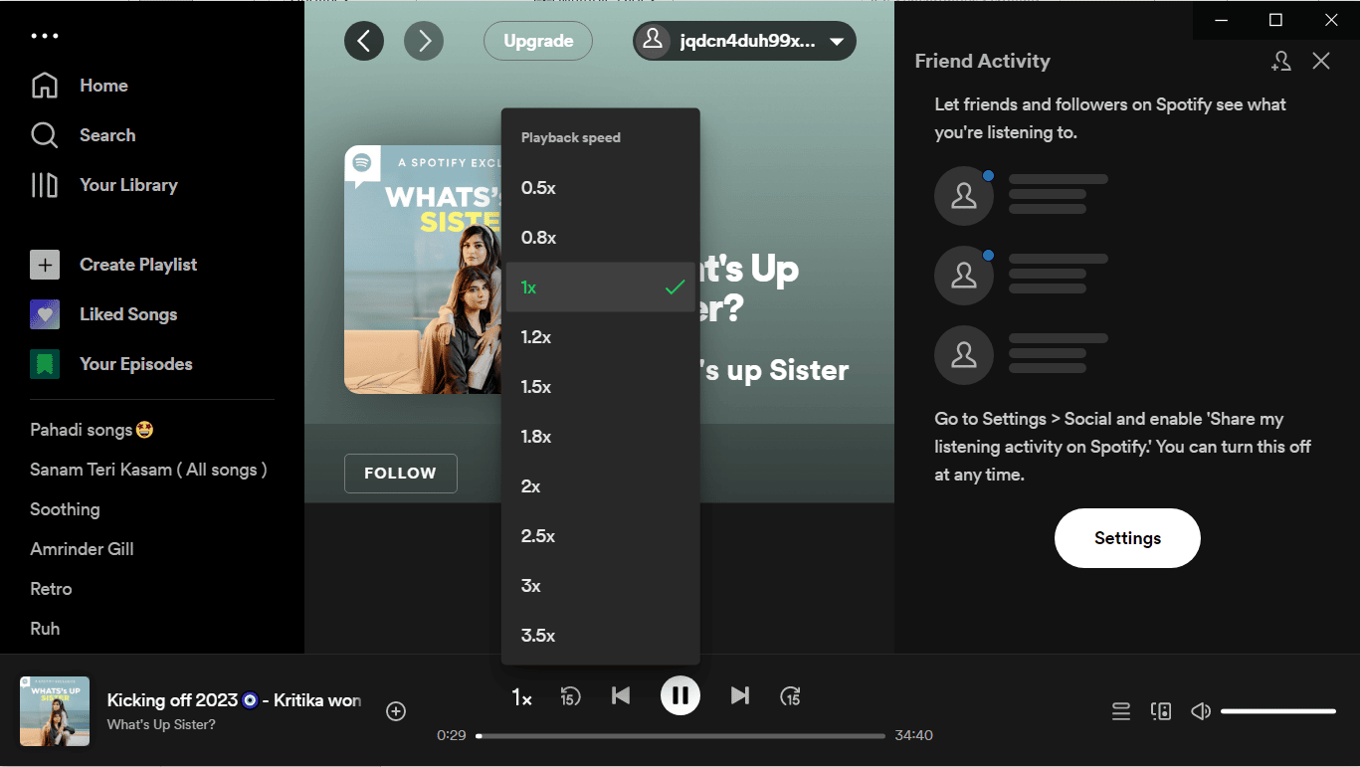Open the Kicking off 2023 episode title
The image size is (1360, 767).
pyautogui.click(x=234, y=700)
